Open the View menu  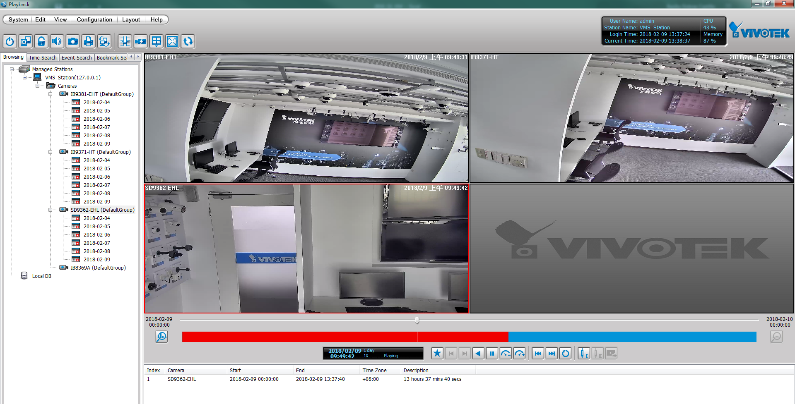(60, 19)
